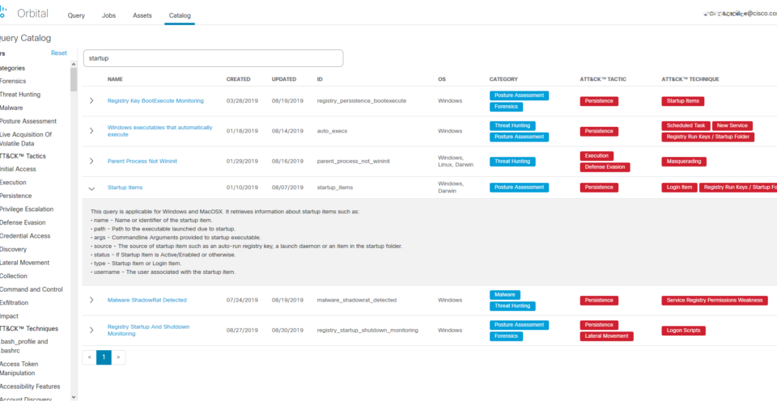This screenshot has height=405, width=777.
Task: Click the UPDATED column header
Action: coord(284,79)
